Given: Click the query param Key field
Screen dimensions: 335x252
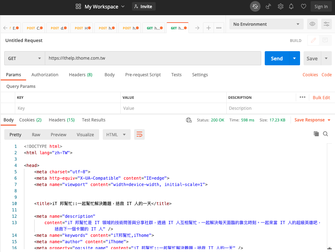Looking at the screenshot, I should coord(68,108).
